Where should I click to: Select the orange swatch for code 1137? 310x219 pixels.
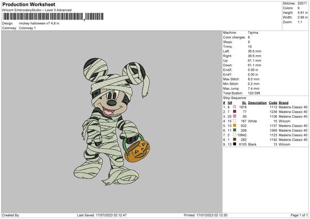[x=235, y=126]
